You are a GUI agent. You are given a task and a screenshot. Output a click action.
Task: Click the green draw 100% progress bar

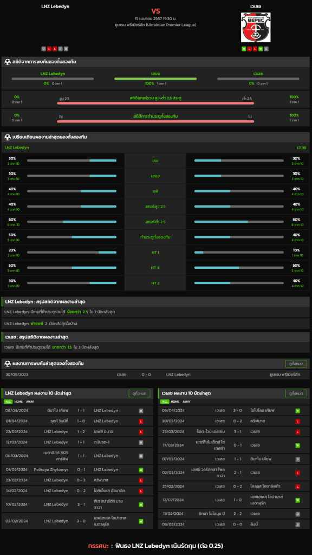pos(155,79)
